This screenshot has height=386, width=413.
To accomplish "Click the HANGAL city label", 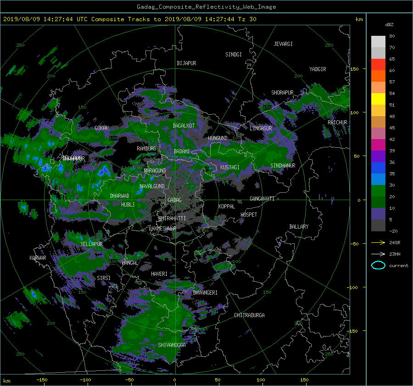I will point(129,263).
